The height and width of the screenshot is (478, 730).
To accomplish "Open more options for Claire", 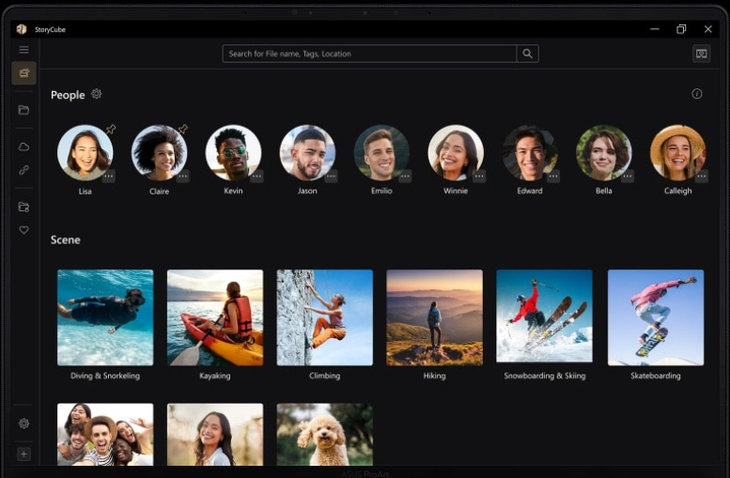I will pos(182,177).
